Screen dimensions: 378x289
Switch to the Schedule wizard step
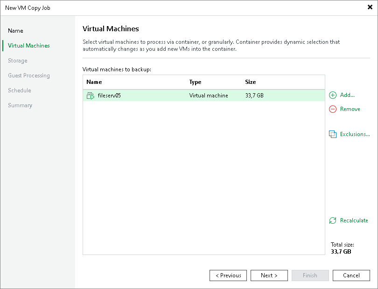click(20, 90)
